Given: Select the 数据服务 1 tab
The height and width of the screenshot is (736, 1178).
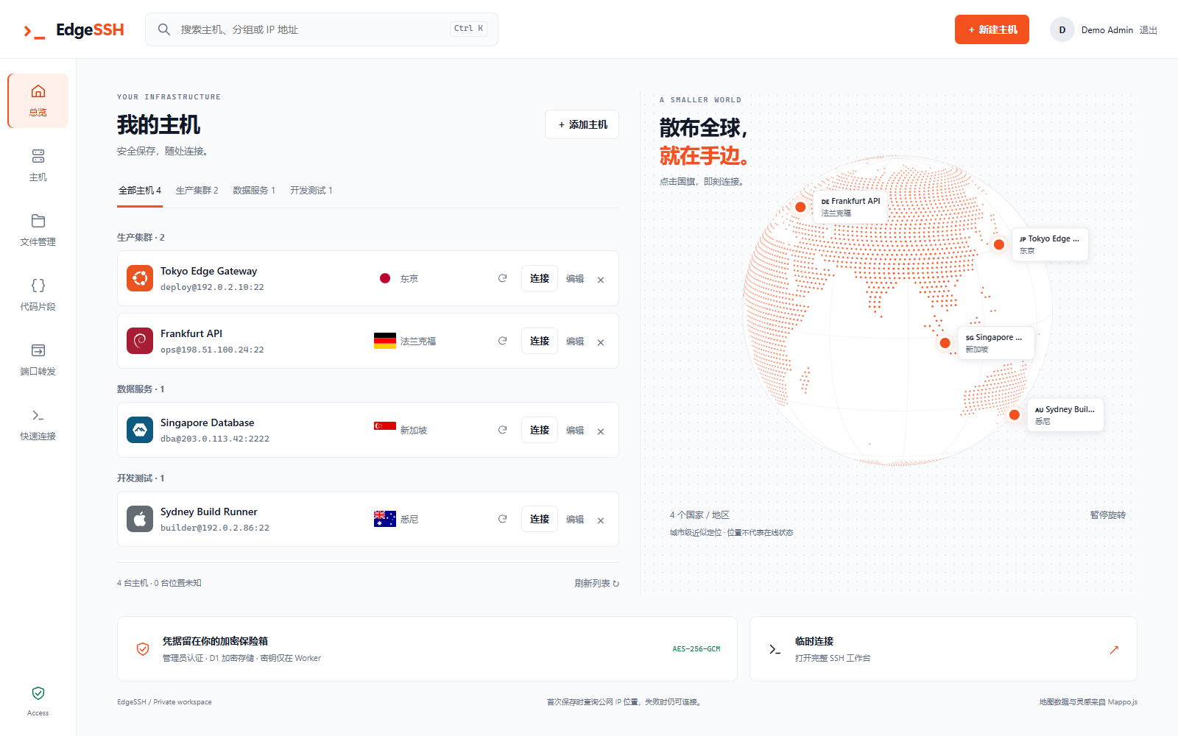Looking at the screenshot, I should pyautogui.click(x=254, y=191).
